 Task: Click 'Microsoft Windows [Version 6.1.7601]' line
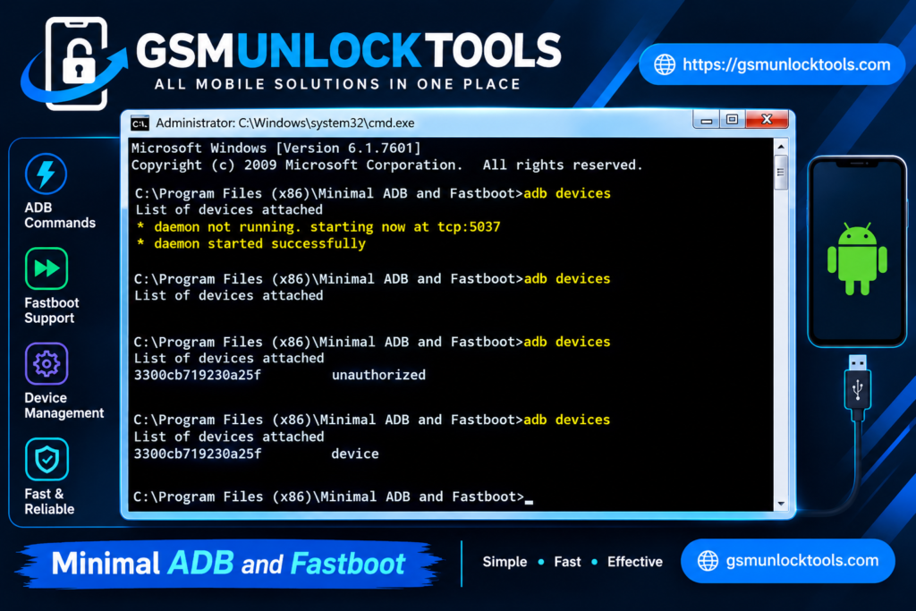(x=276, y=148)
